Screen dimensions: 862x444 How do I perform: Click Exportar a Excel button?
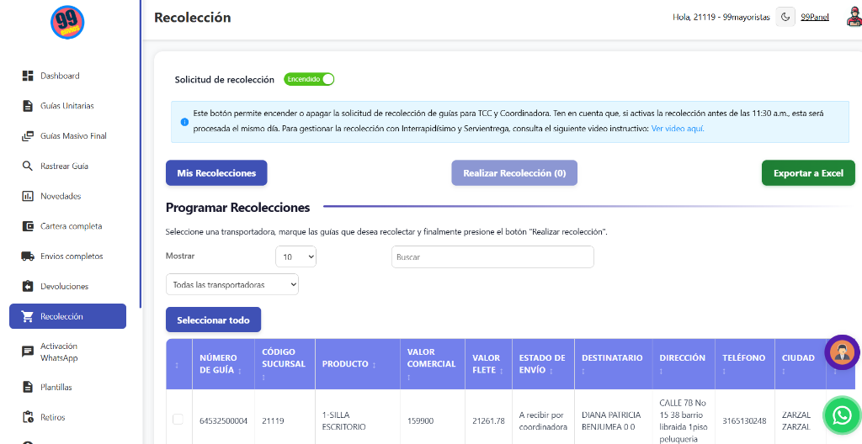pos(808,173)
